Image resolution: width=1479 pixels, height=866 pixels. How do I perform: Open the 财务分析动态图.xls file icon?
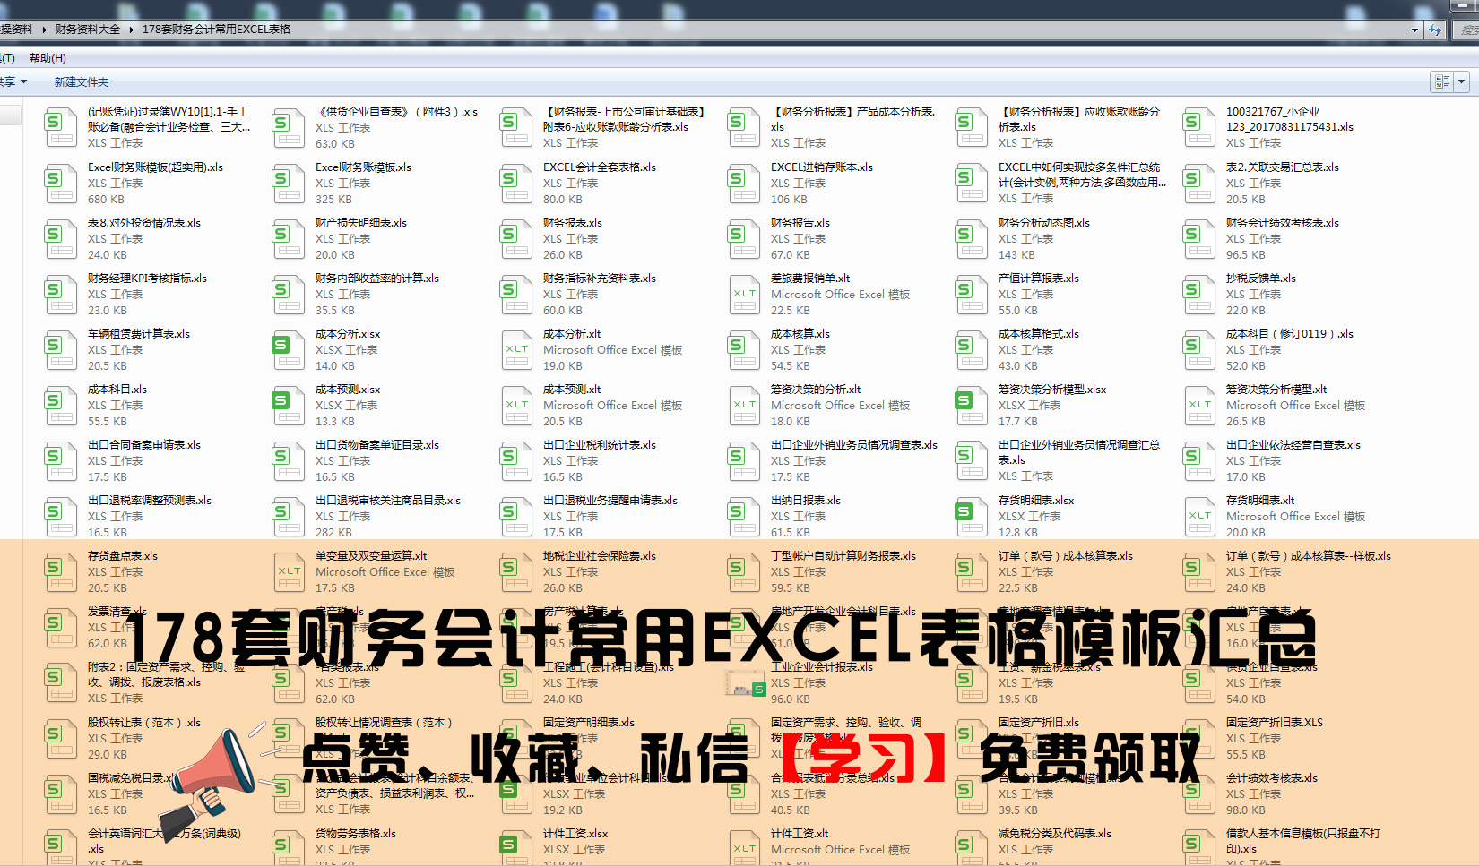point(971,240)
